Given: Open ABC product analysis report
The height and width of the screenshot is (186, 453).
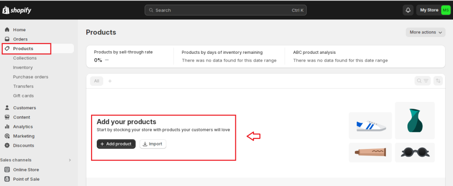Looking at the screenshot, I should pos(315,52).
